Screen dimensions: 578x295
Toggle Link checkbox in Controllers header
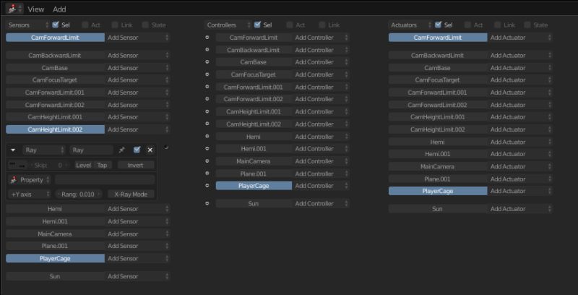[322, 25]
